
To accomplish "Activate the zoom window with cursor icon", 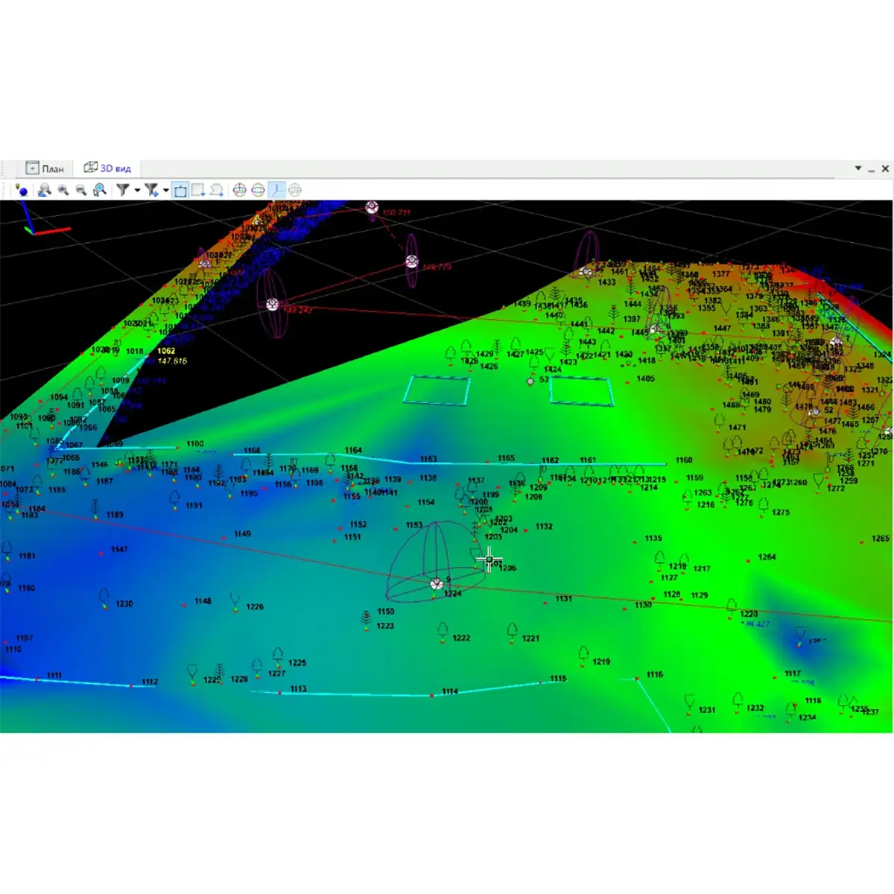I will 99,191.
